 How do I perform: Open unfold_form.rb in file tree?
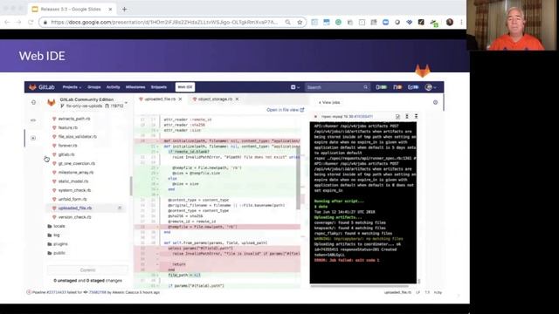click(x=72, y=199)
